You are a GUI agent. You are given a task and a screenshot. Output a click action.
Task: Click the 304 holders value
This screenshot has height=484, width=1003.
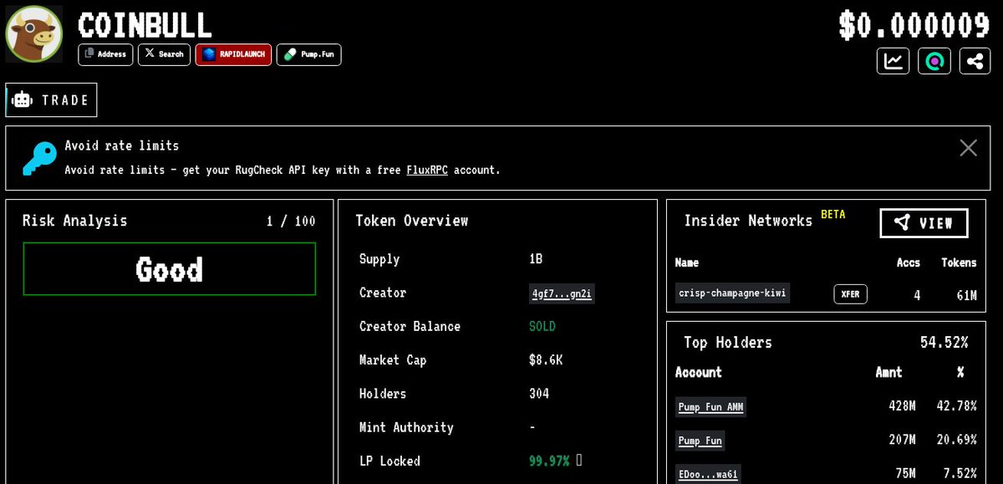pos(539,394)
